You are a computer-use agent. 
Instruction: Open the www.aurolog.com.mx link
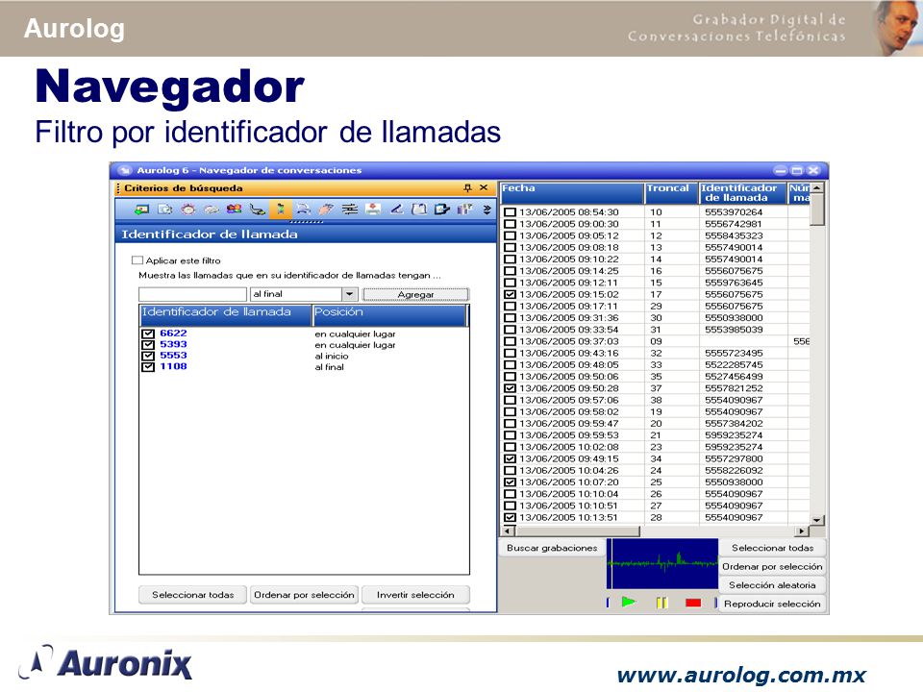(x=741, y=675)
